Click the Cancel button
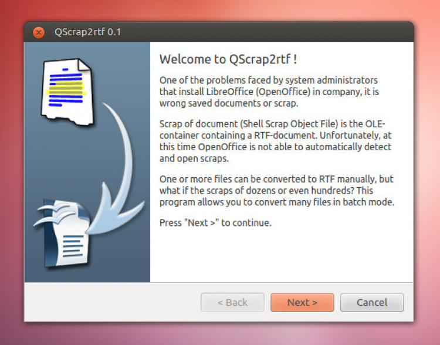 coord(372,302)
